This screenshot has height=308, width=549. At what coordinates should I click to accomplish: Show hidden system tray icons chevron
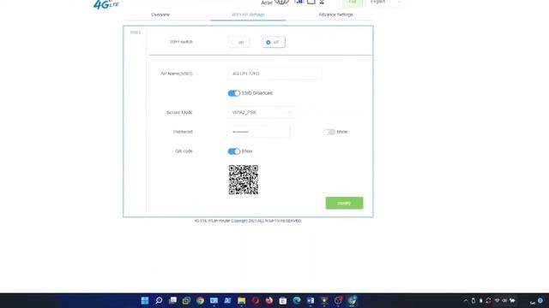(x=466, y=300)
